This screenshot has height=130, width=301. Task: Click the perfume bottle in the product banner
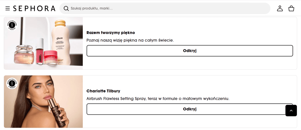tap(24, 55)
